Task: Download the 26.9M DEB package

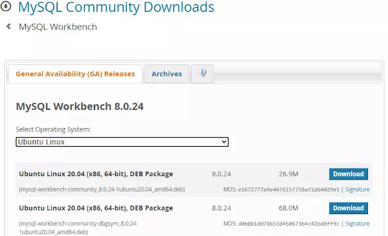Action: point(349,174)
